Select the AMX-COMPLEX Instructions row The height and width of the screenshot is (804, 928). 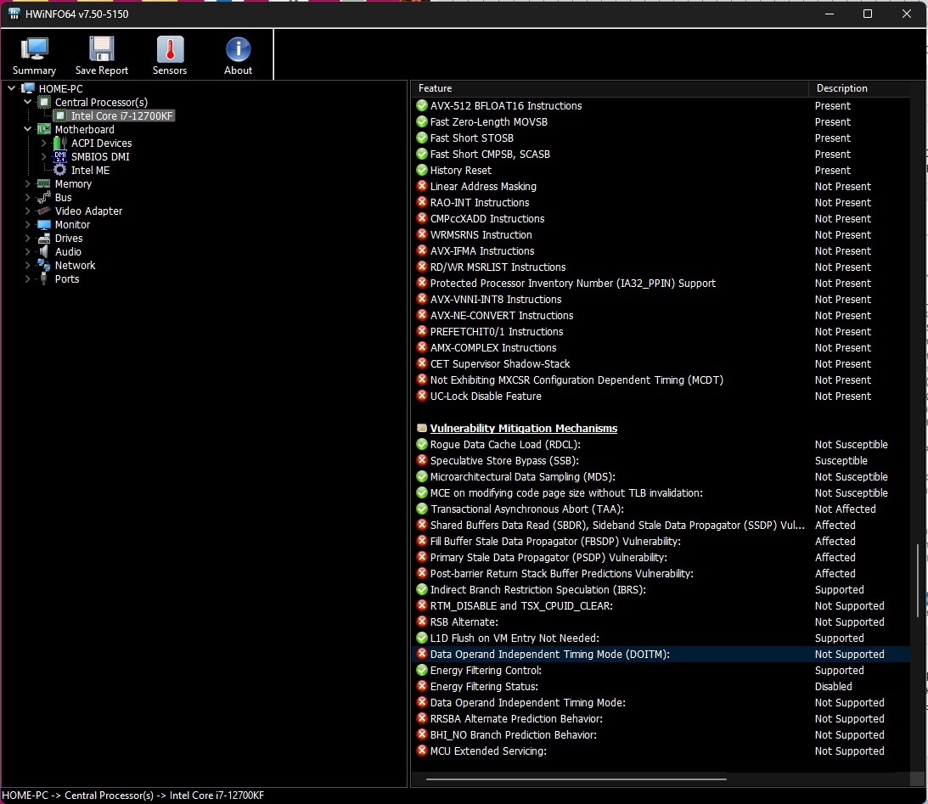pos(661,347)
